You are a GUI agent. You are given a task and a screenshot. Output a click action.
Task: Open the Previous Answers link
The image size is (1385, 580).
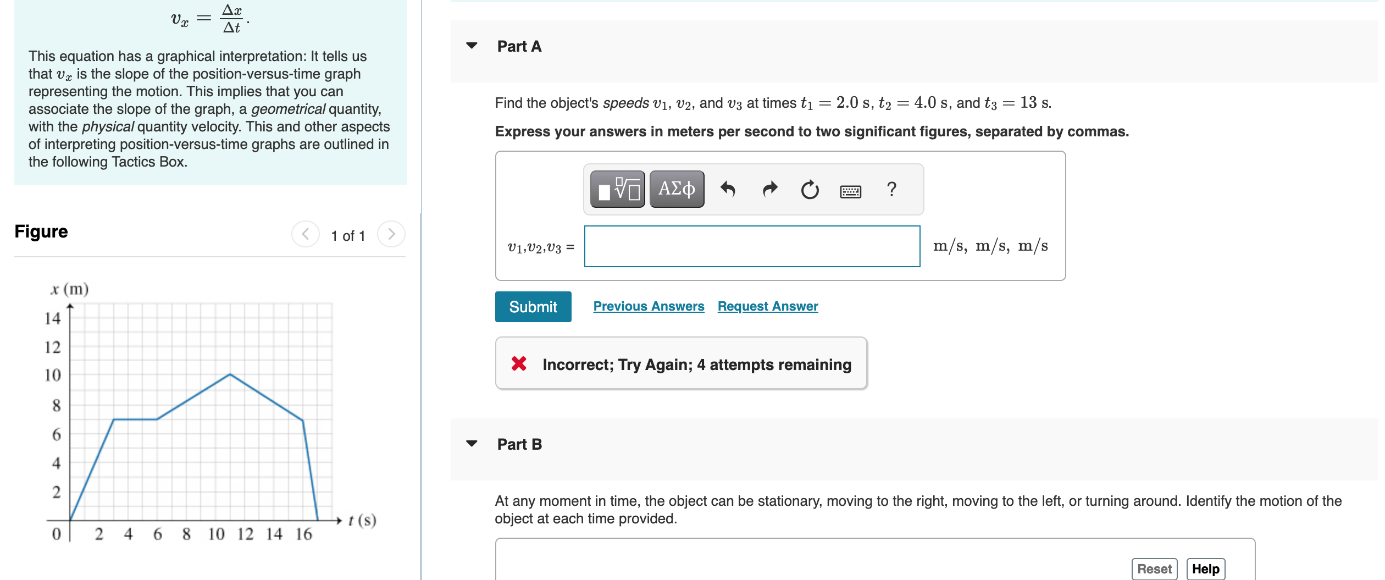point(649,306)
